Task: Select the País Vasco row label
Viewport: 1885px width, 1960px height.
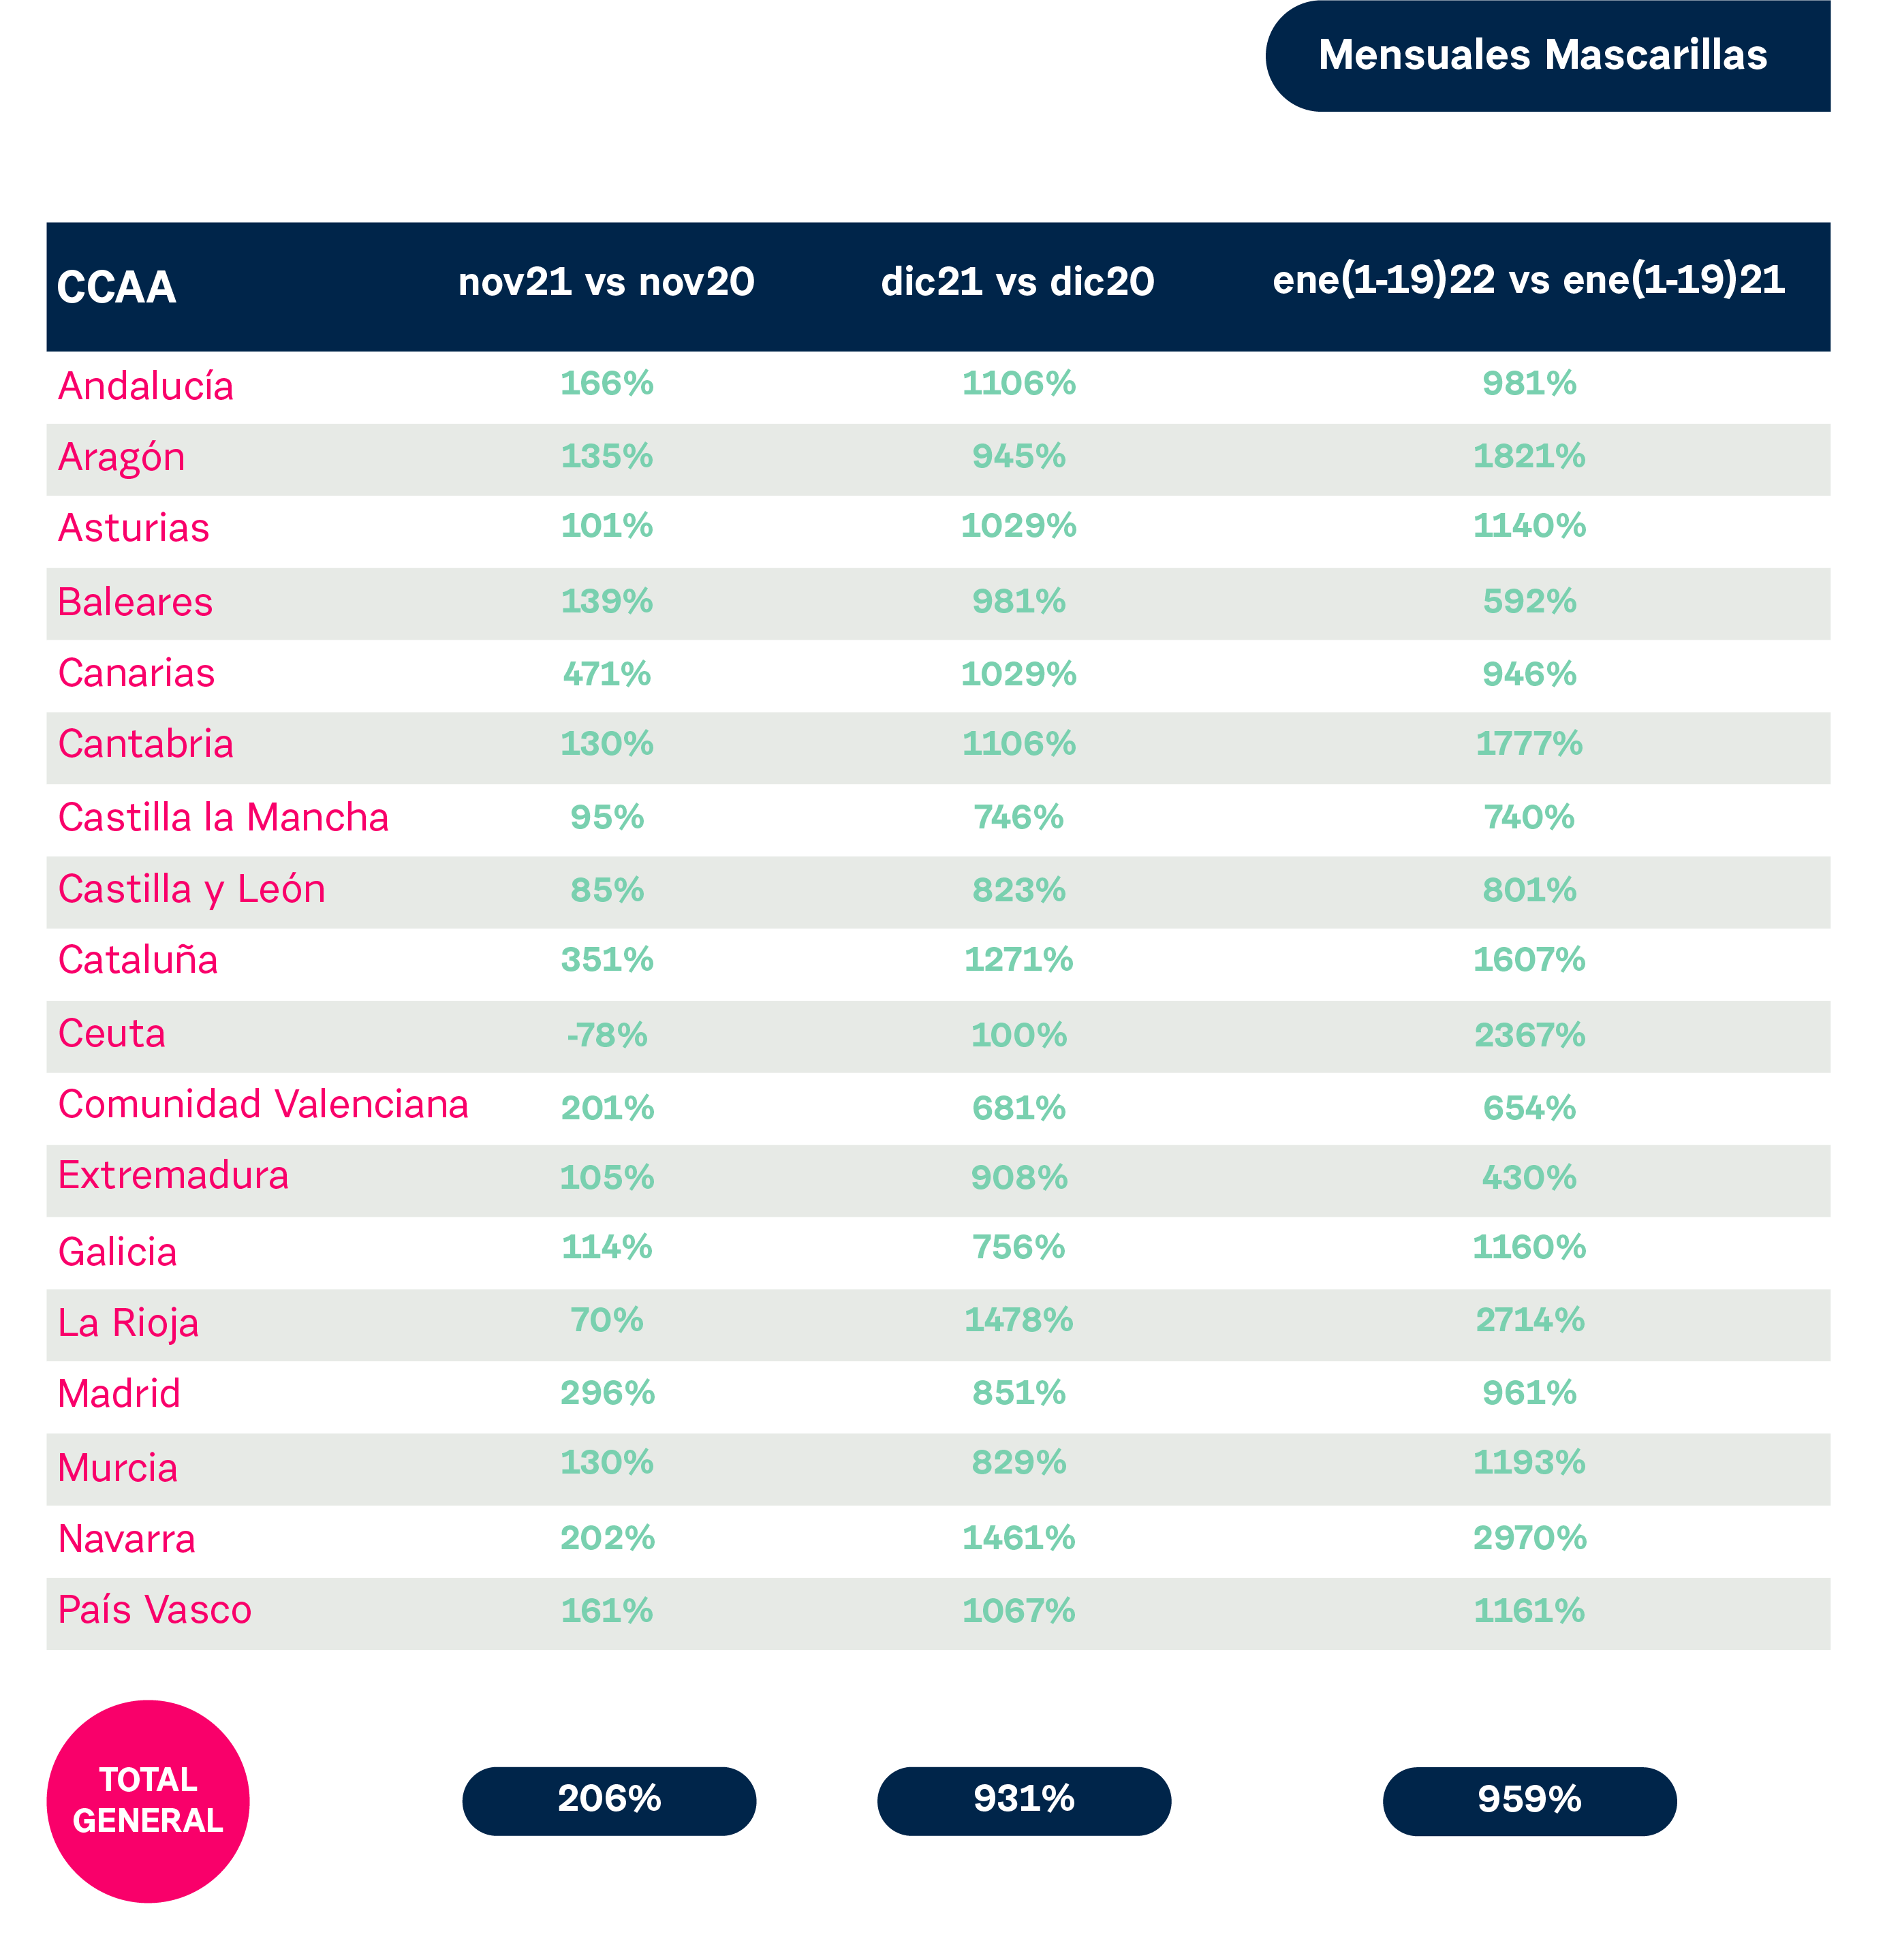Action: (x=155, y=1609)
